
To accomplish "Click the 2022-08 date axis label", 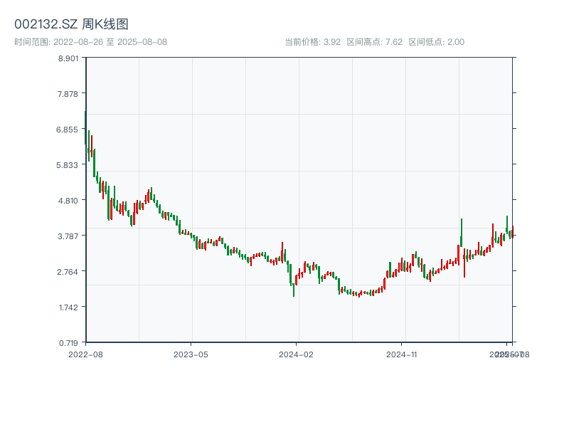I will point(85,354).
